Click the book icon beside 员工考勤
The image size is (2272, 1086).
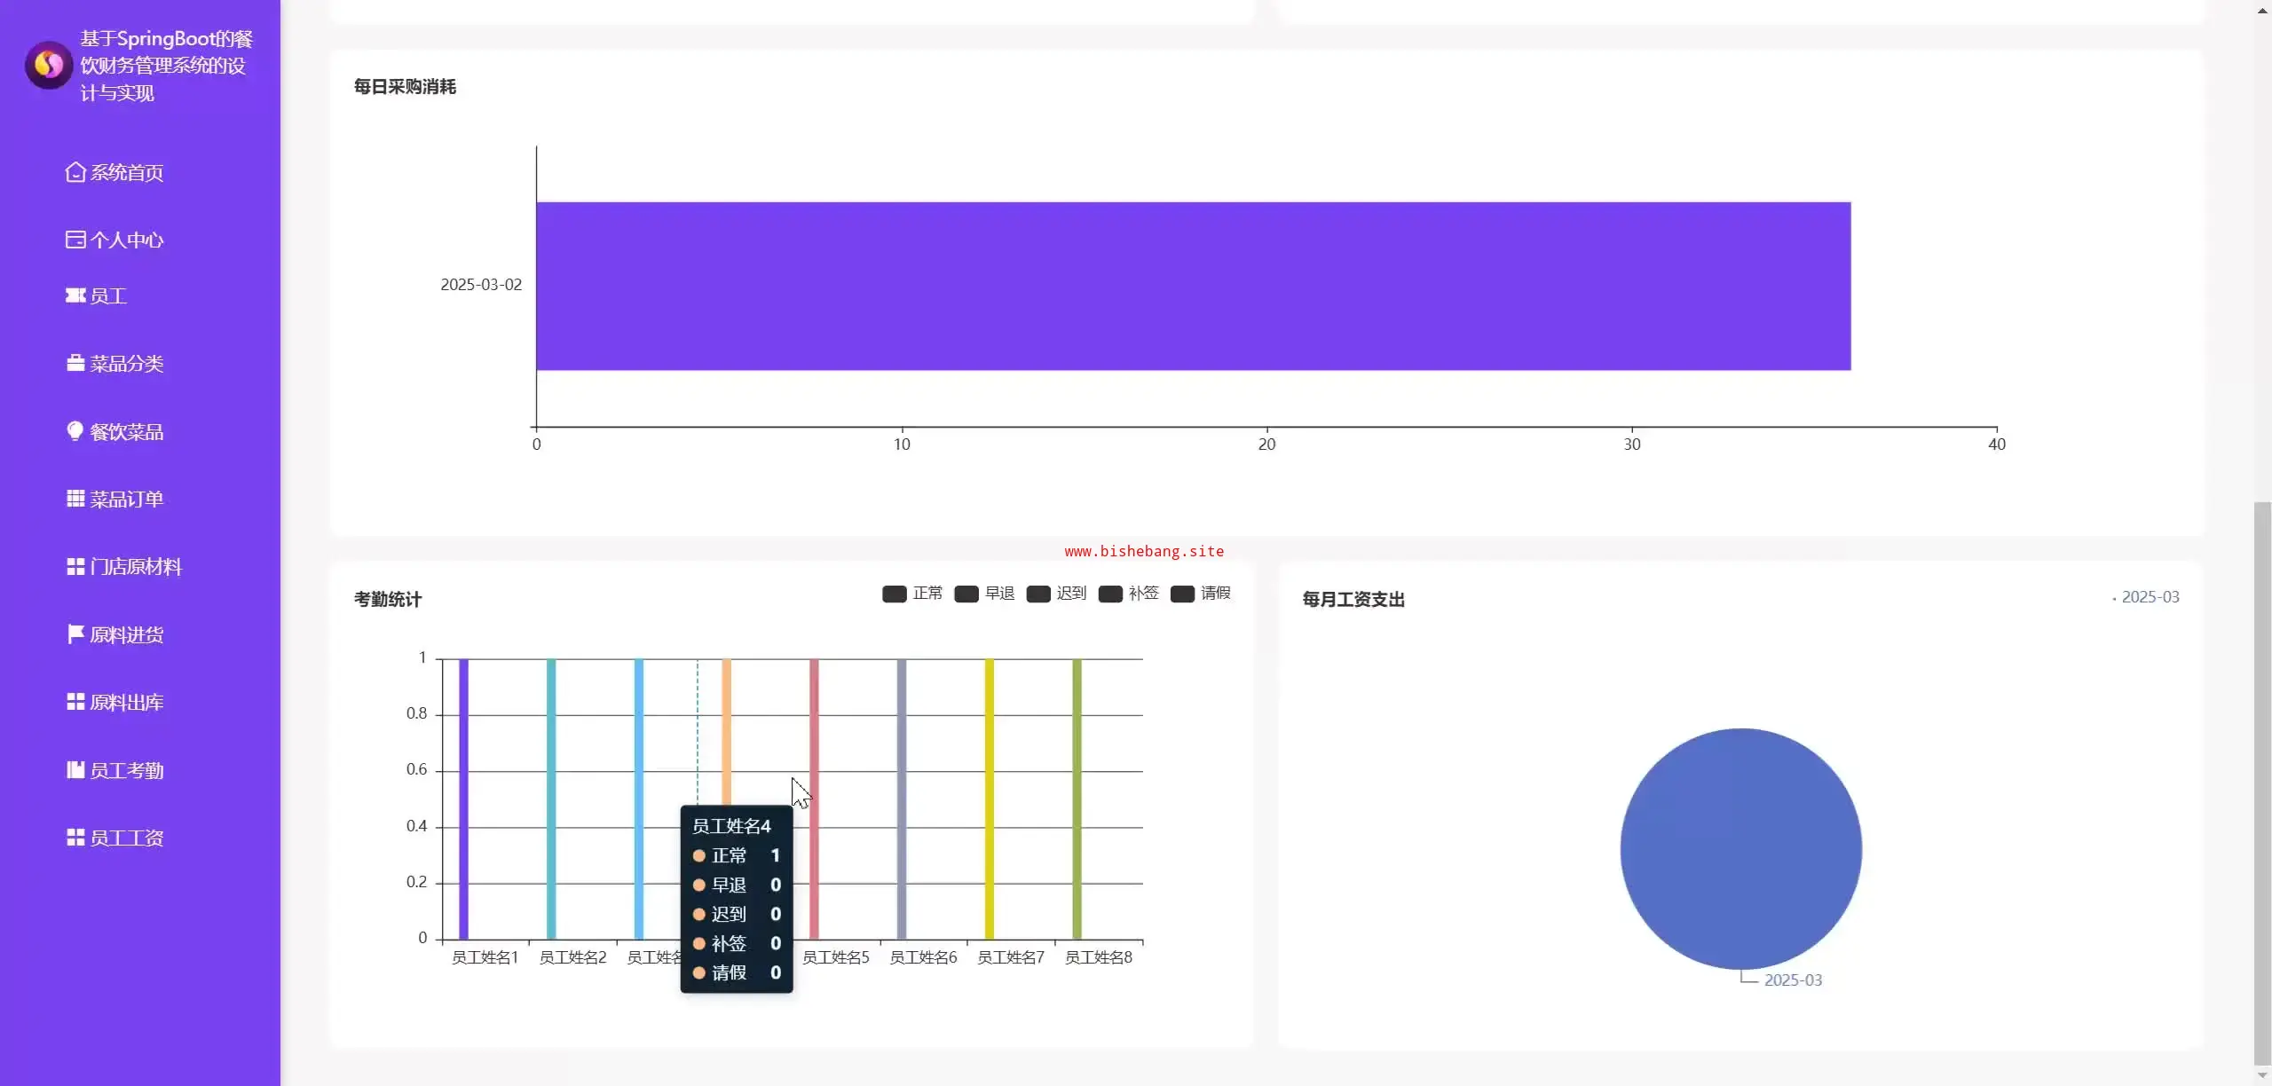point(75,770)
